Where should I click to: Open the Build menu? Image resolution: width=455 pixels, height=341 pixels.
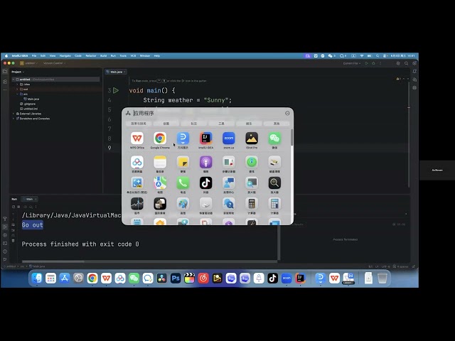tap(103, 55)
